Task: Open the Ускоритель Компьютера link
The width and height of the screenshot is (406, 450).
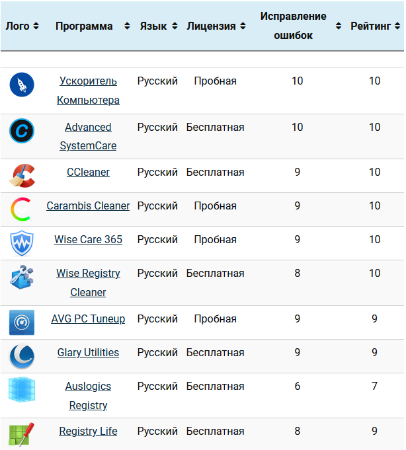Action: 88,91
